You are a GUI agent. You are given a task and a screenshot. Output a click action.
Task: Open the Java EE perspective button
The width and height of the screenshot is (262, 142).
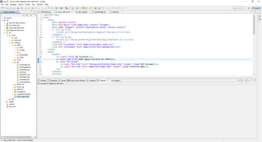[256, 8]
